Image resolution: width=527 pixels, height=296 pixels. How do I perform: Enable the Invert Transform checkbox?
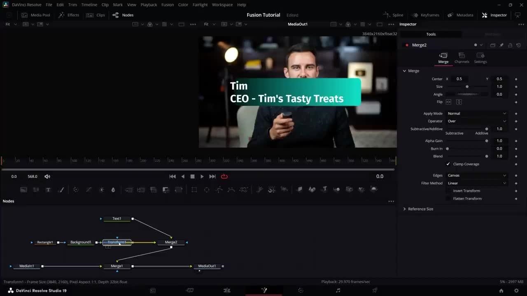tap(448, 191)
